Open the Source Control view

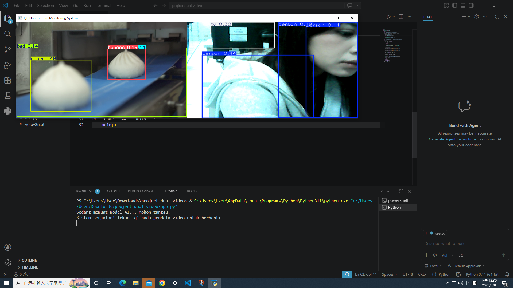point(7,49)
